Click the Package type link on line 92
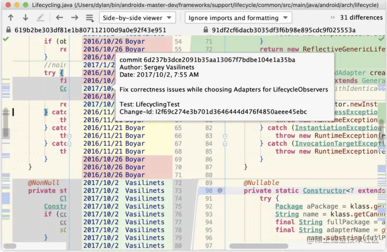The height and width of the screenshot is (252, 387). (289, 206)
